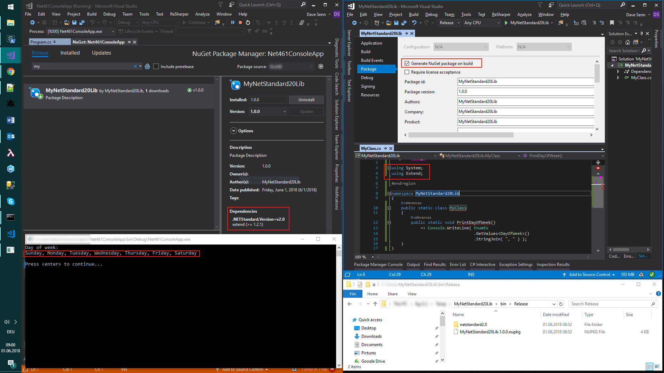Click the Uninstall button for MyNetStandard20Lib
The width and height of the screenshot is (664, 373).
coord(306,100)
